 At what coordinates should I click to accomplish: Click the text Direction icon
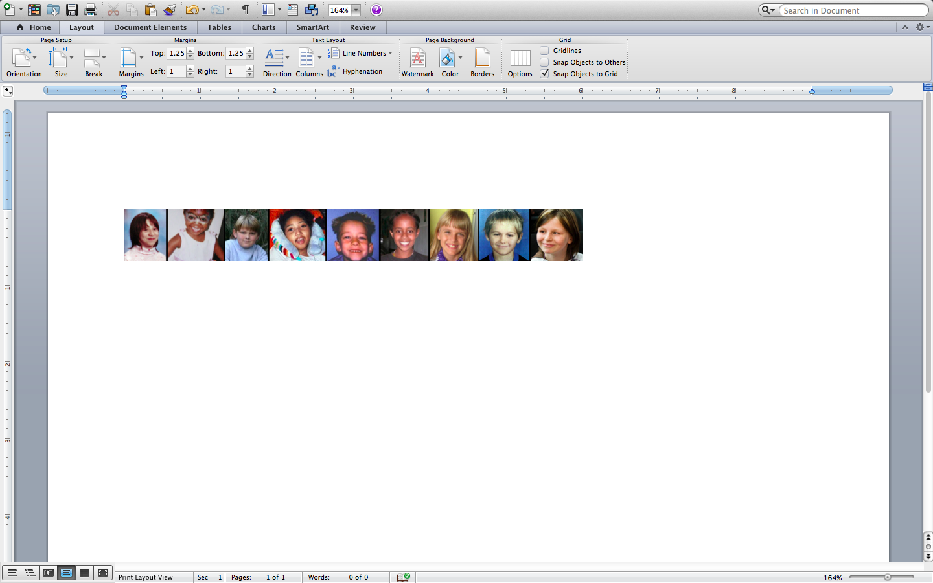click(x=275, y=58)
